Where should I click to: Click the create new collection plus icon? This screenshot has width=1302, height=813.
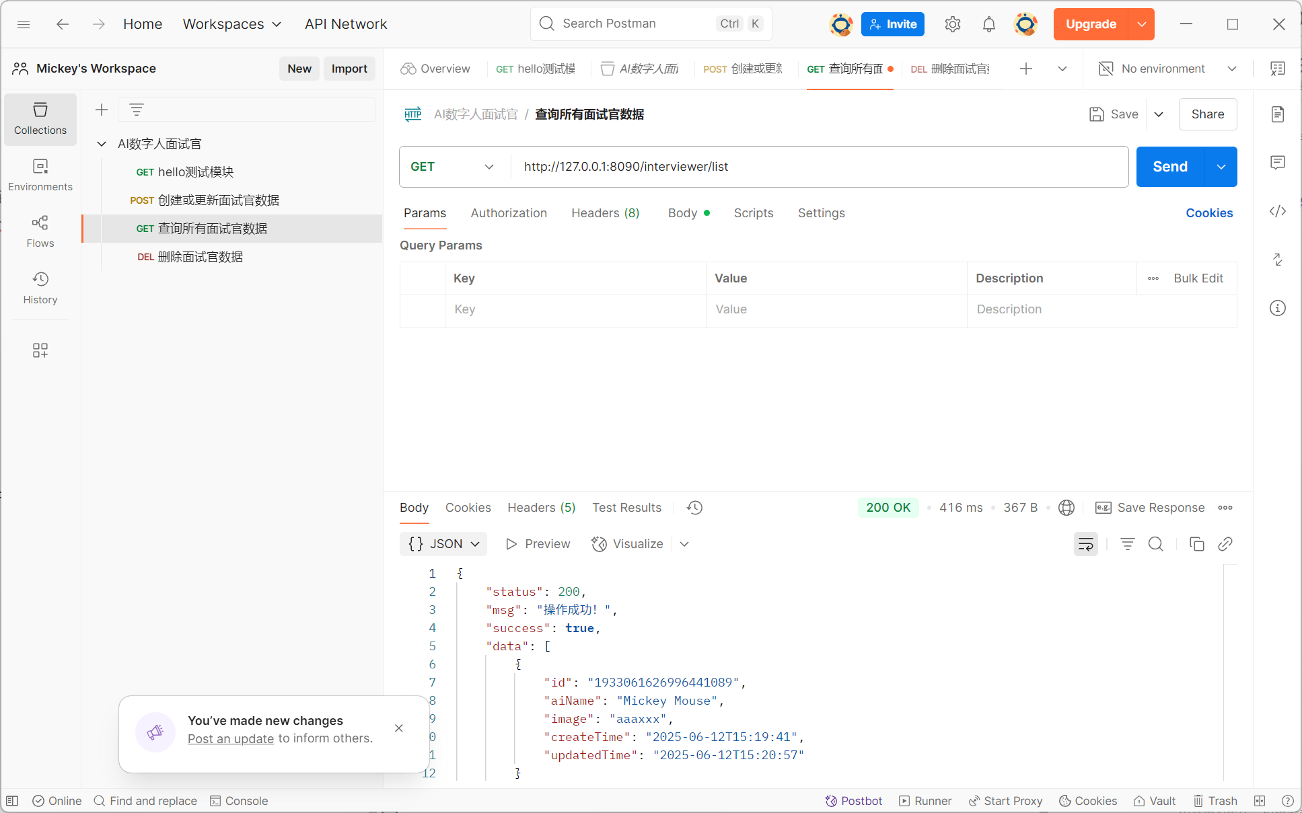102,110
